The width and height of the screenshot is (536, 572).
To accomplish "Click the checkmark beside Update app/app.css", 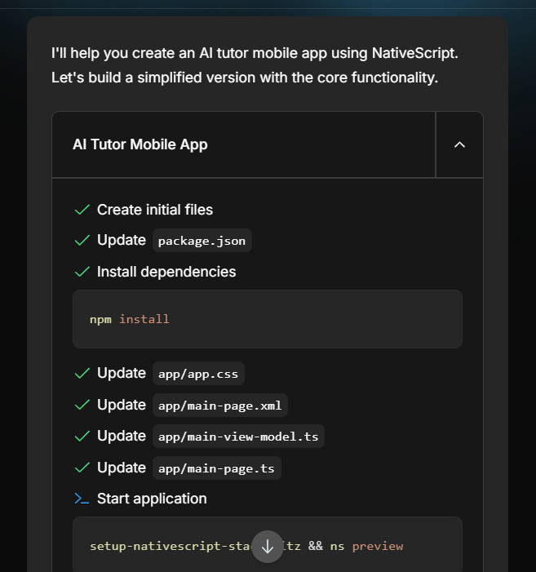I will [82, 373].
